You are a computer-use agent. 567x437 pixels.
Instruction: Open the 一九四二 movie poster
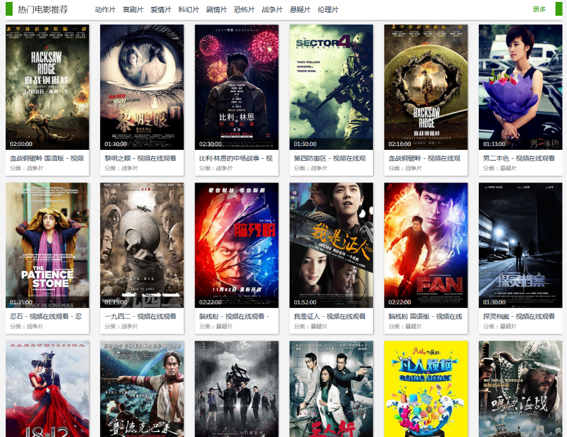coord(142,245)
